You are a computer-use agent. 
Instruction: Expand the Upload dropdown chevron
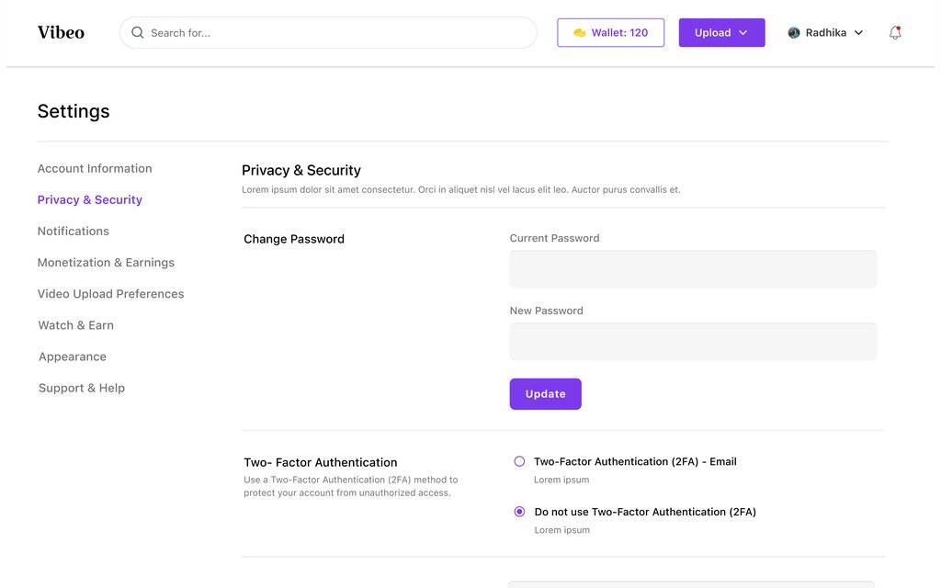[x=743, y=33]
